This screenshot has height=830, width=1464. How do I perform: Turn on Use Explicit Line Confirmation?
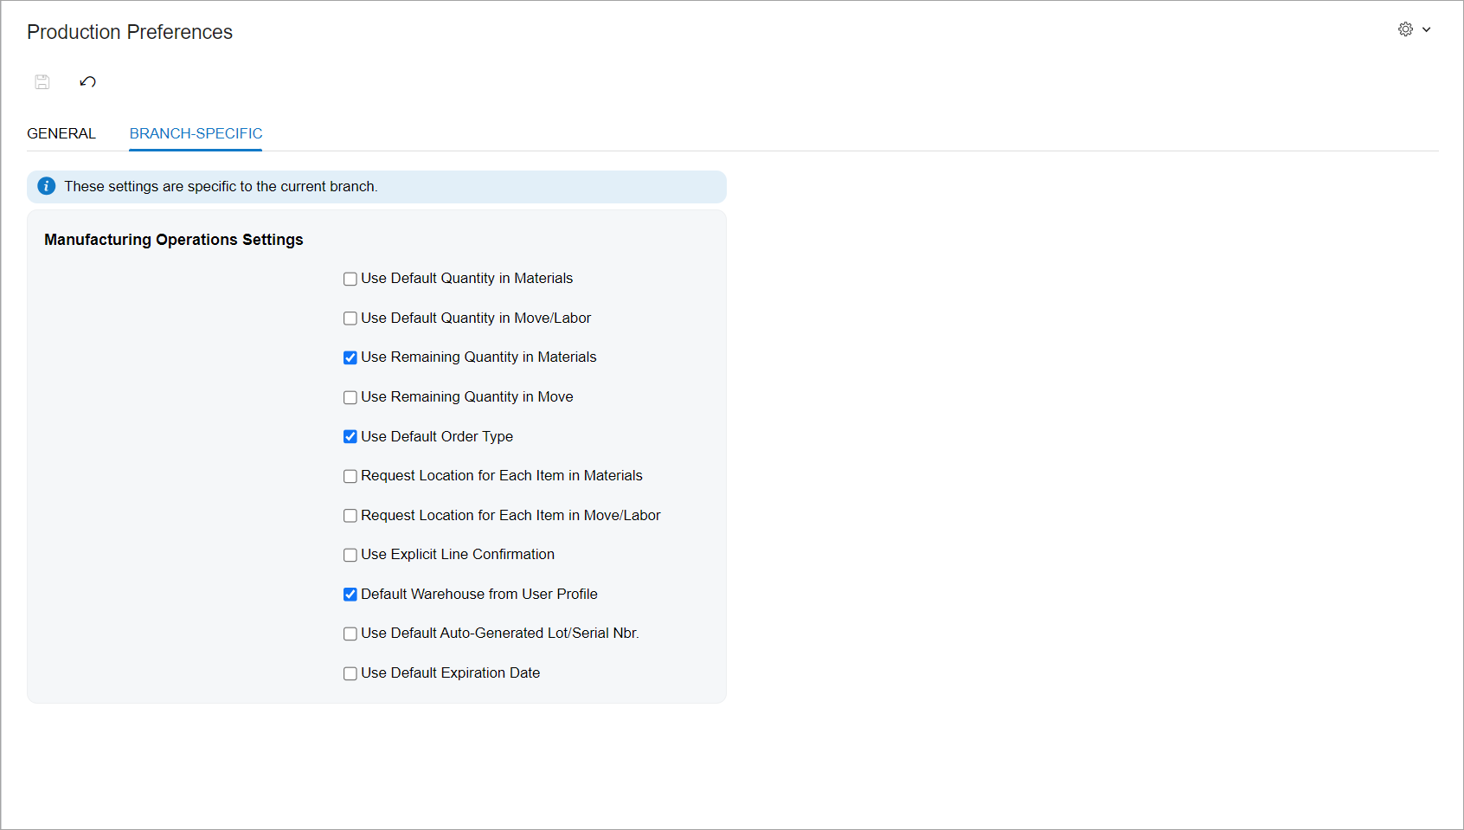[x=350, y=555]
